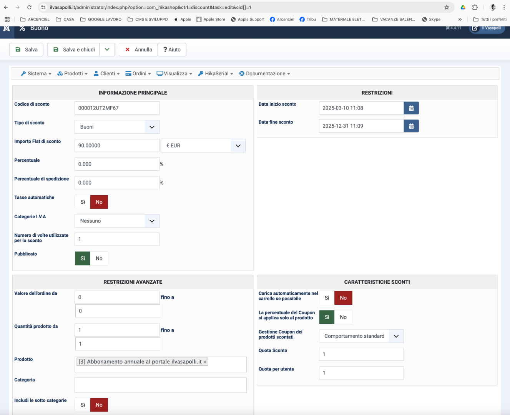Image resolution: width=510 pixels, height=415 pixels.
Task: Open the Prodotti menu
Action: click(72, 74)
